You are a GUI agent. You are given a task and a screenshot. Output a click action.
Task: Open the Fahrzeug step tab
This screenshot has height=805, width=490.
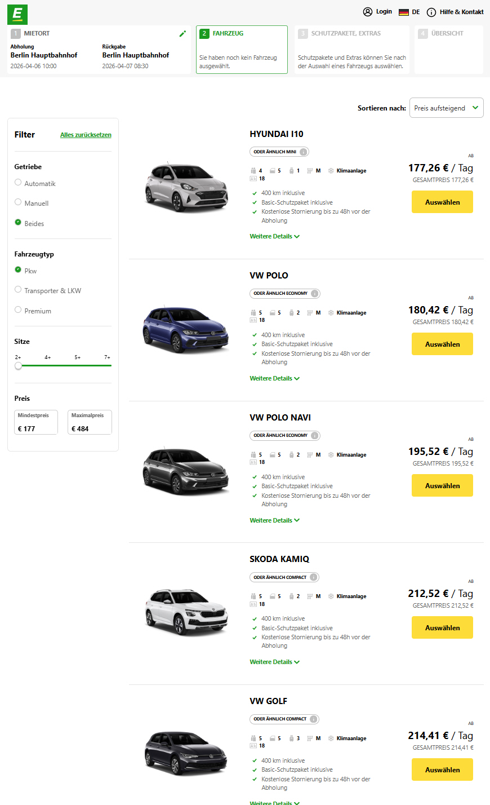coord(242,50)
